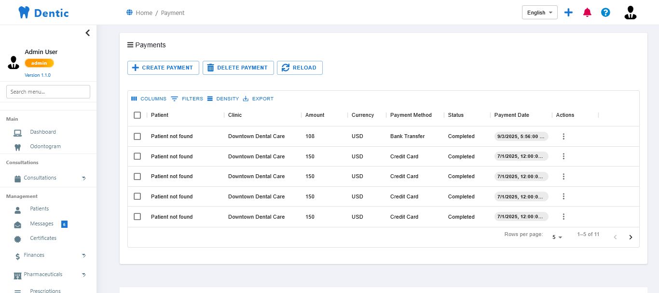This screenshot has height=293, width=659.
Task: Navigate to Odontogram in sidebar
Action: 45,147
